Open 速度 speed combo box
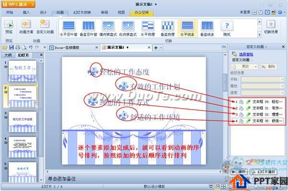Viewport: 288px width, 191px height. coord(263,92)
